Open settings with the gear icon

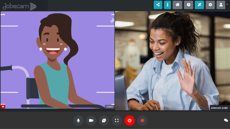210,5
